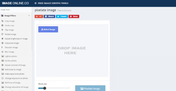Click the Adjust brightness sun icon

click(x=2, y=39)
